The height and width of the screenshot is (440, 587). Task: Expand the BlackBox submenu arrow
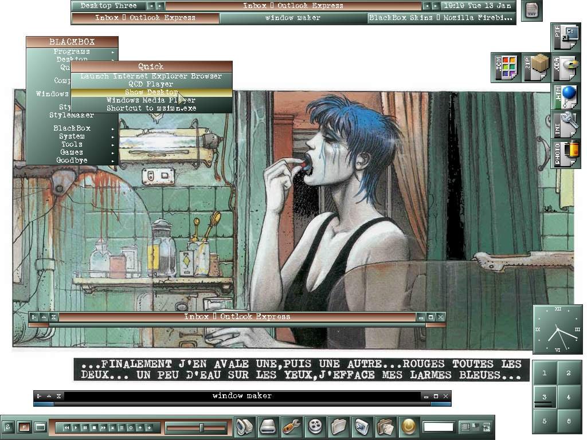113,129
